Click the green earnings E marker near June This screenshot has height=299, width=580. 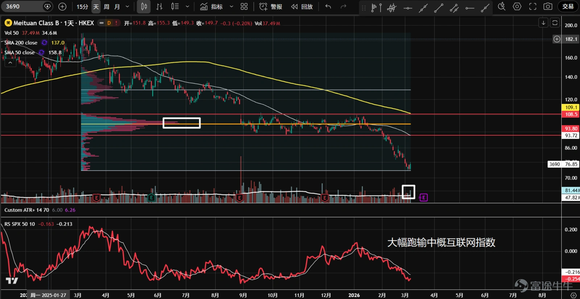(152, 198)
